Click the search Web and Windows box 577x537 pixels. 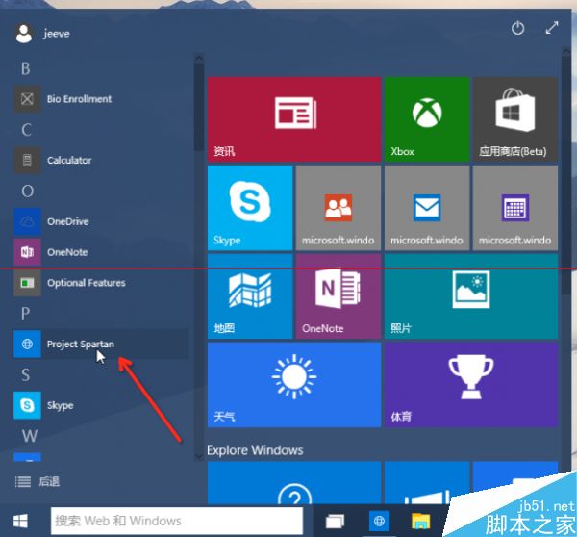pos(177,521)
